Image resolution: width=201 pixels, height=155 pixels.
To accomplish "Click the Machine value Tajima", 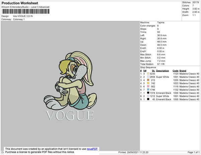I will (x=161, y=22).
